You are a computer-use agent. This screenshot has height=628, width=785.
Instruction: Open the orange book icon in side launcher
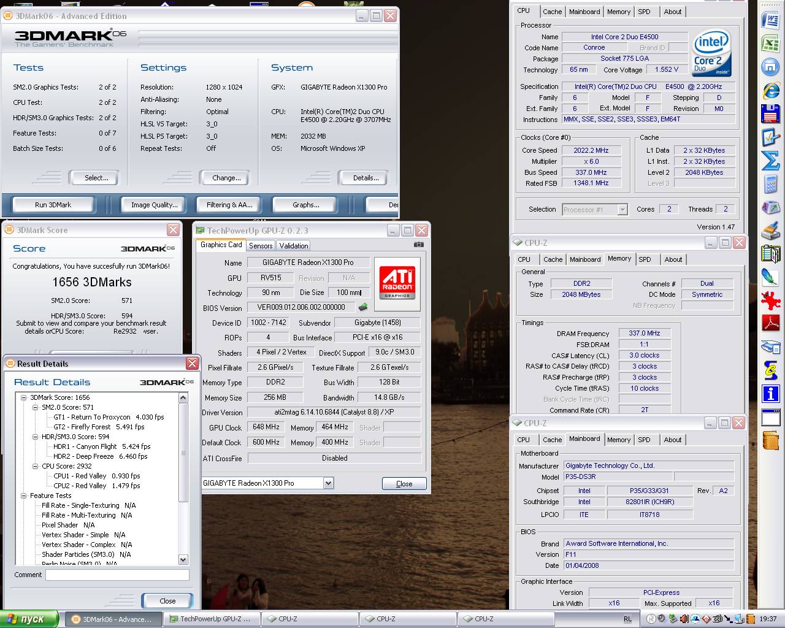tap(770, 440)
